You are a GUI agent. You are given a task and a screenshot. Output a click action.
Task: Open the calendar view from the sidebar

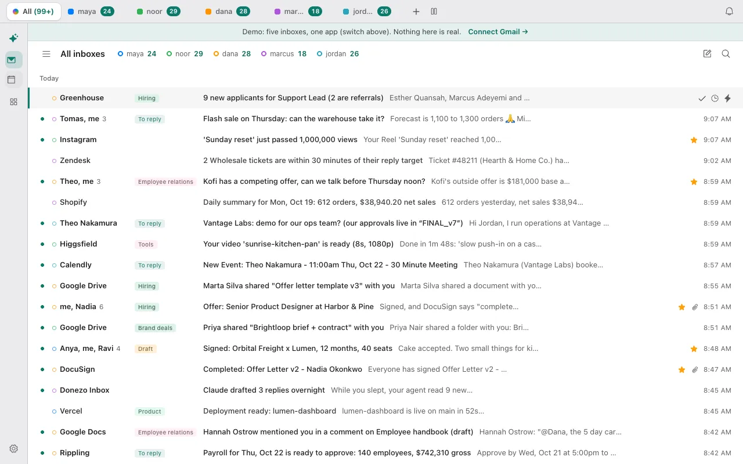pos(12,79)
